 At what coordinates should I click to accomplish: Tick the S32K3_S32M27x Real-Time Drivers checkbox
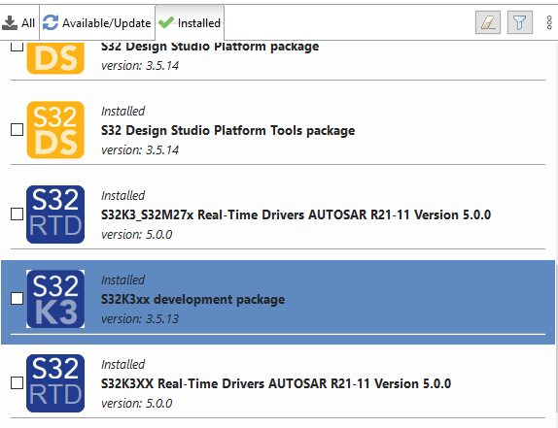pos(17,214)
